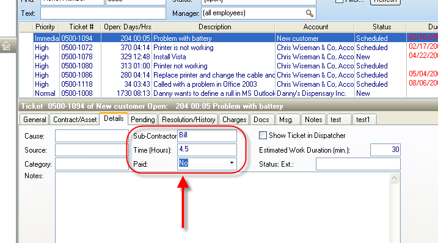This screenshot has height=243, width=438.
Task: Click the Text search input field
Action: click(103, 13)
